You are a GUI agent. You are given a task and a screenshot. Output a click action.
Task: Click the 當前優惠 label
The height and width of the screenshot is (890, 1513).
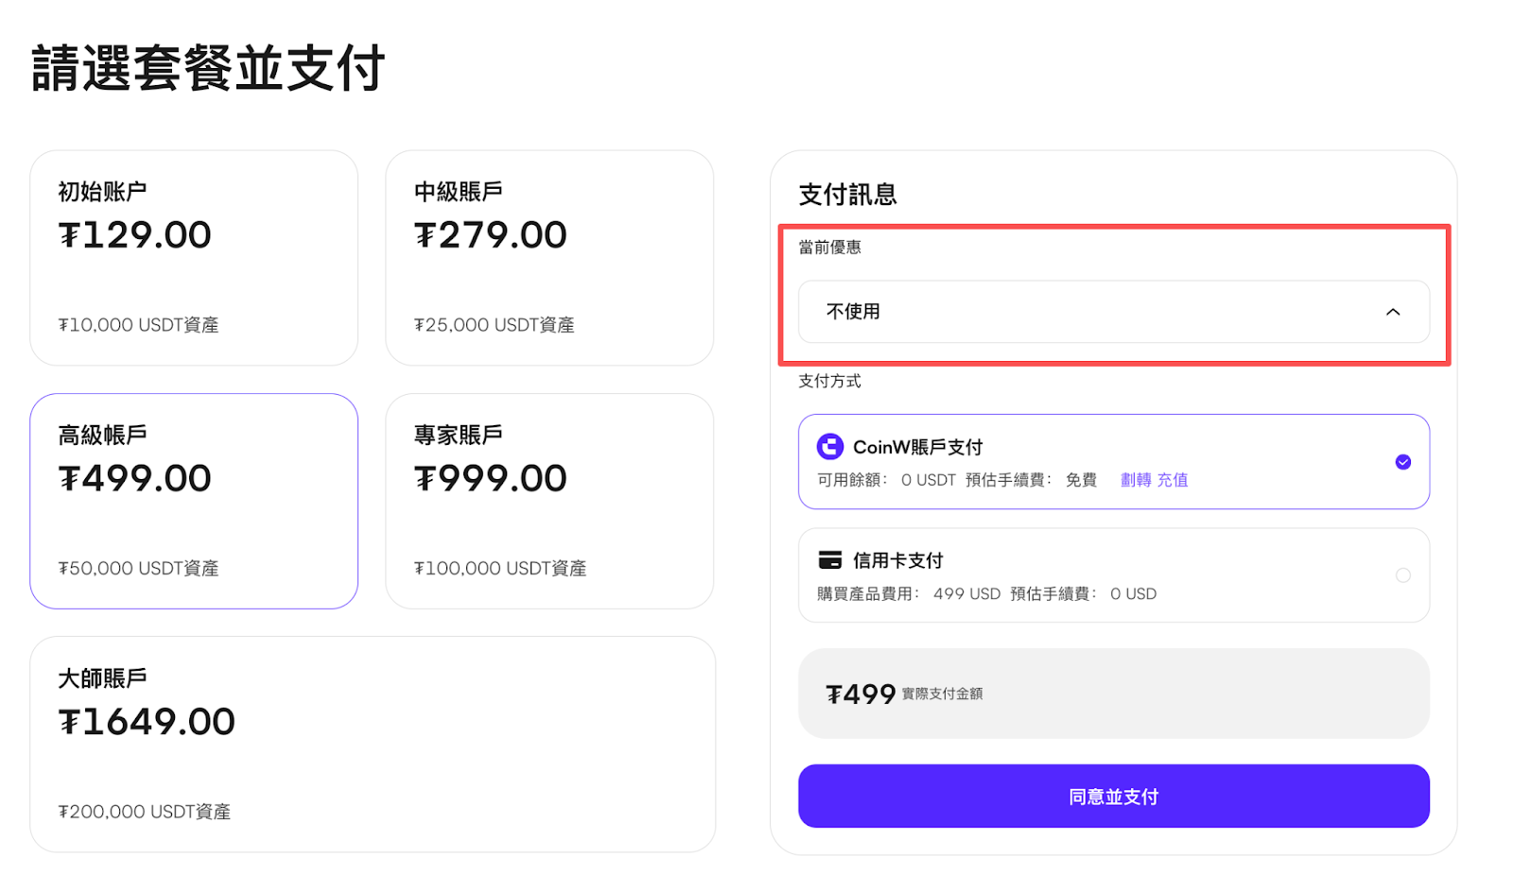point(829,248)
